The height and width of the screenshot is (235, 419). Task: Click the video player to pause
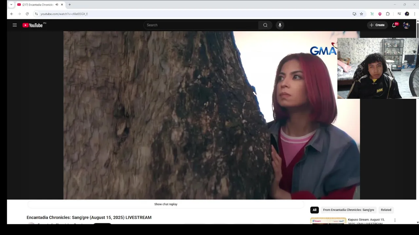click(211, 115)
